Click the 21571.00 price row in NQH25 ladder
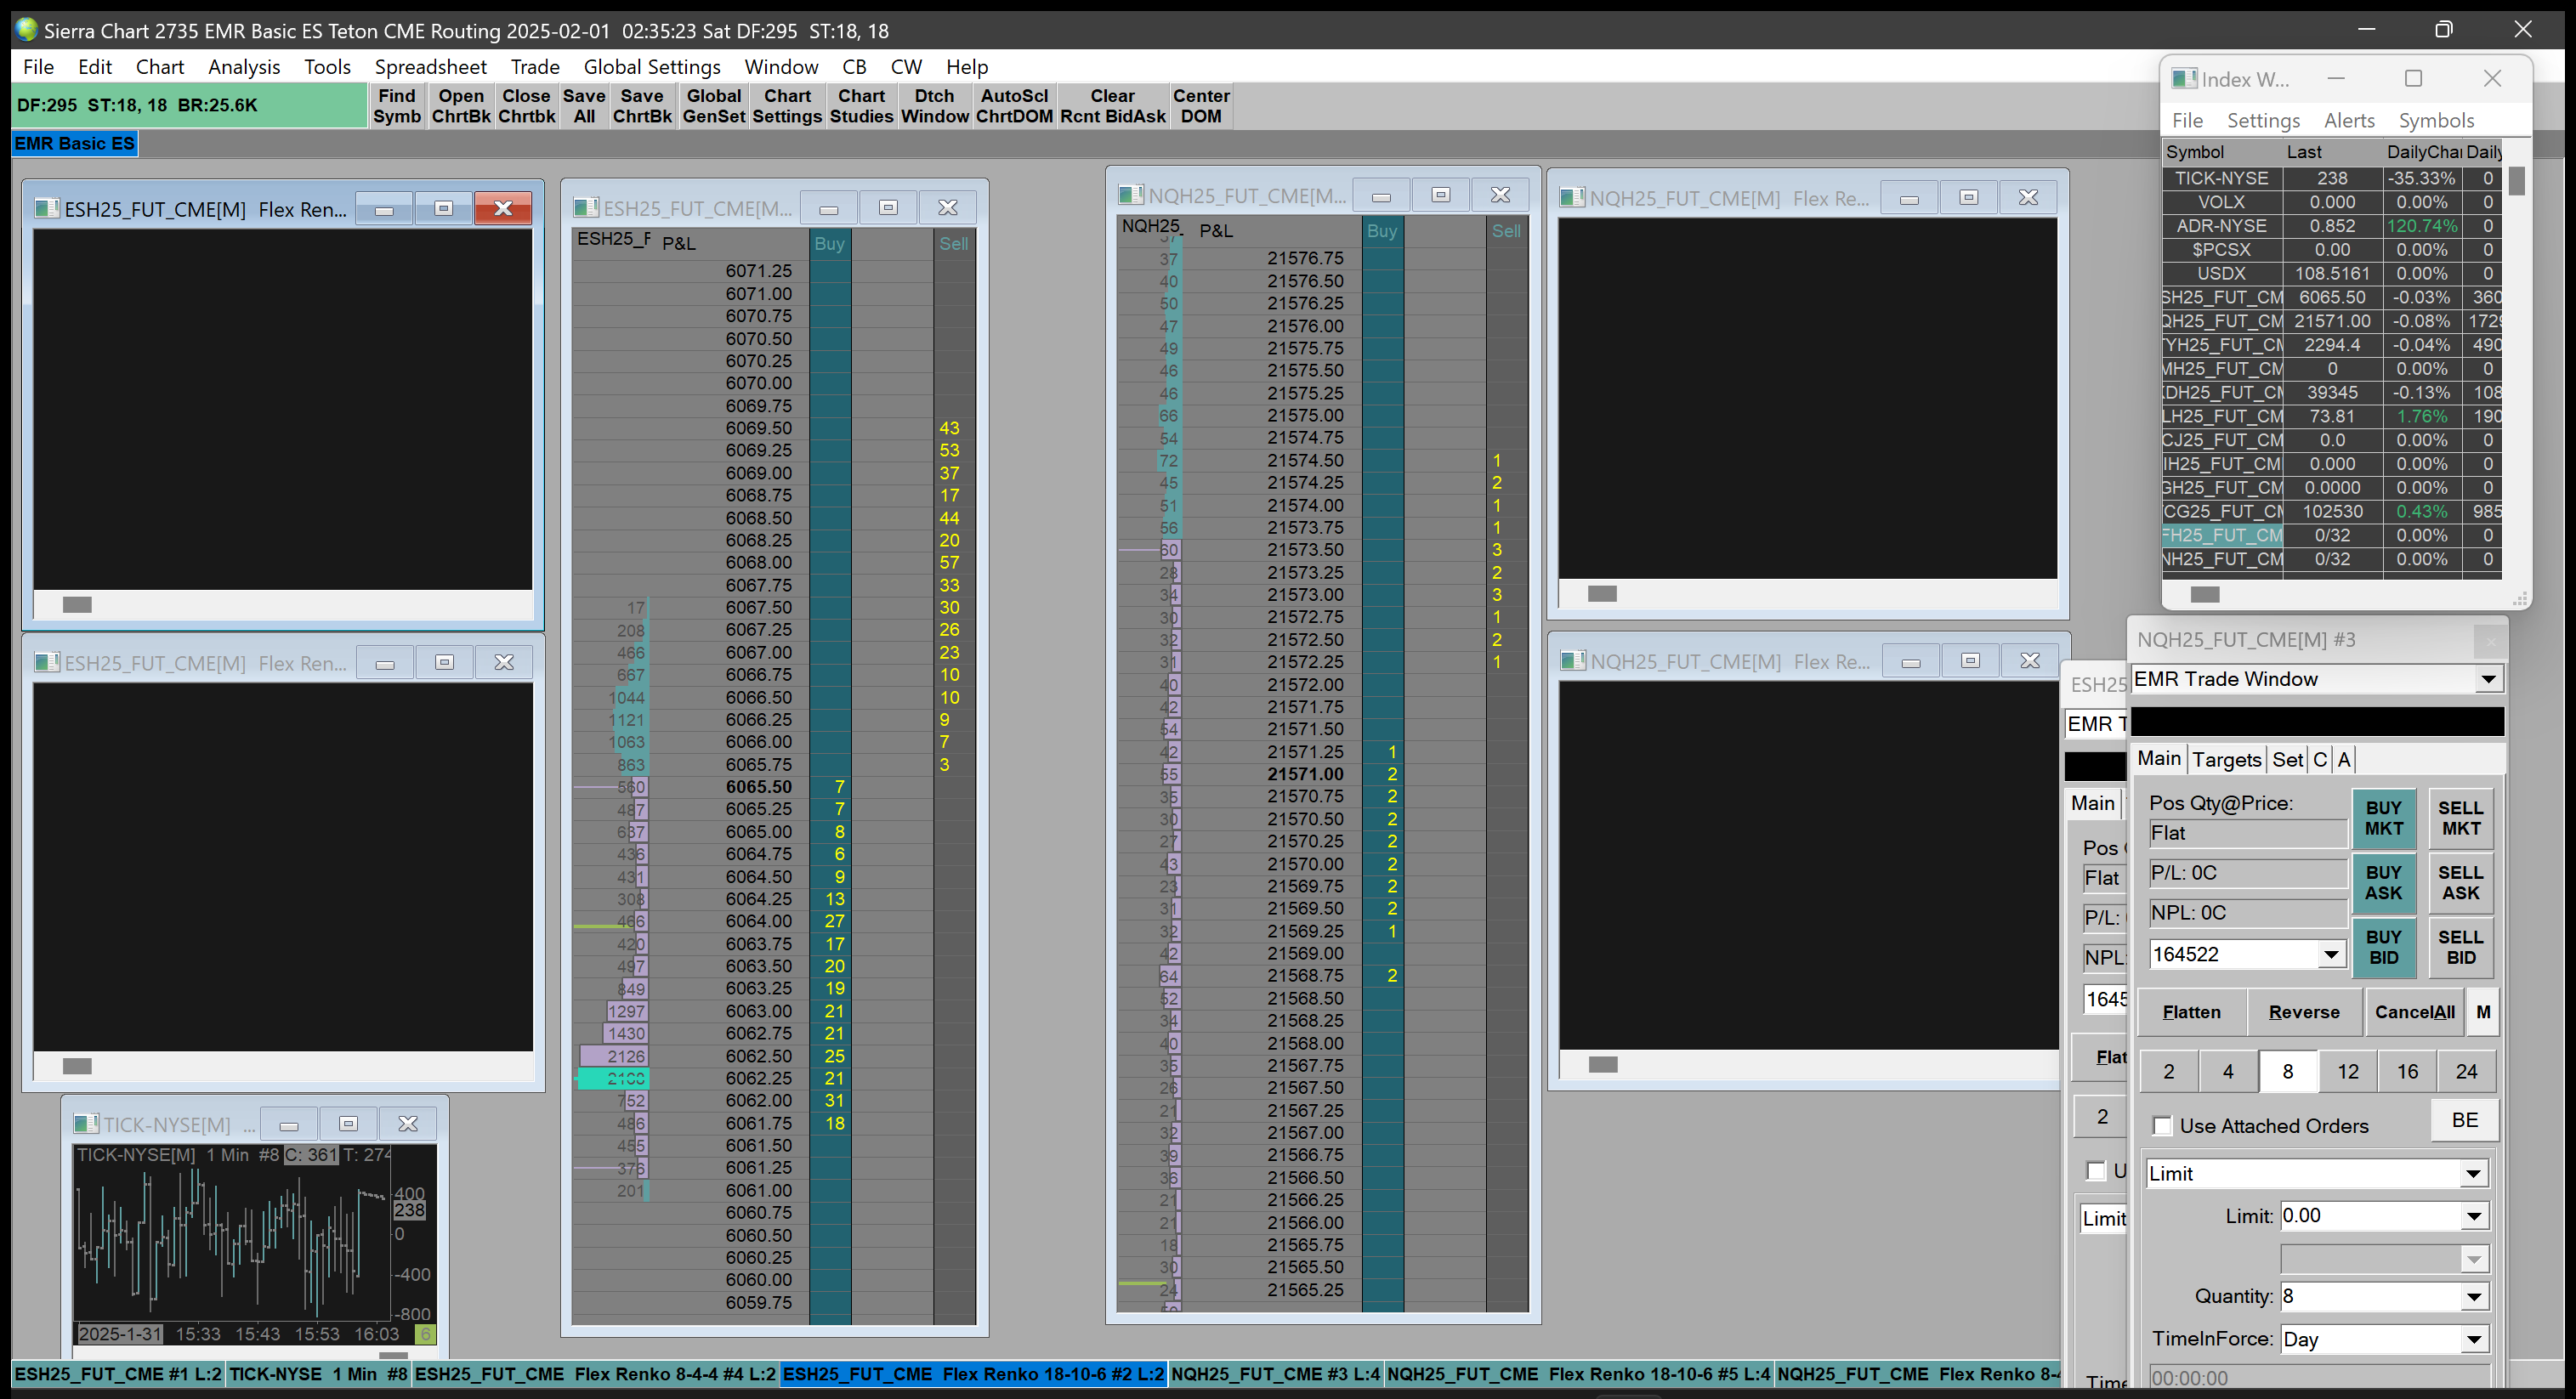Screen dimensions: 2576x1399 click(1322, 774)
